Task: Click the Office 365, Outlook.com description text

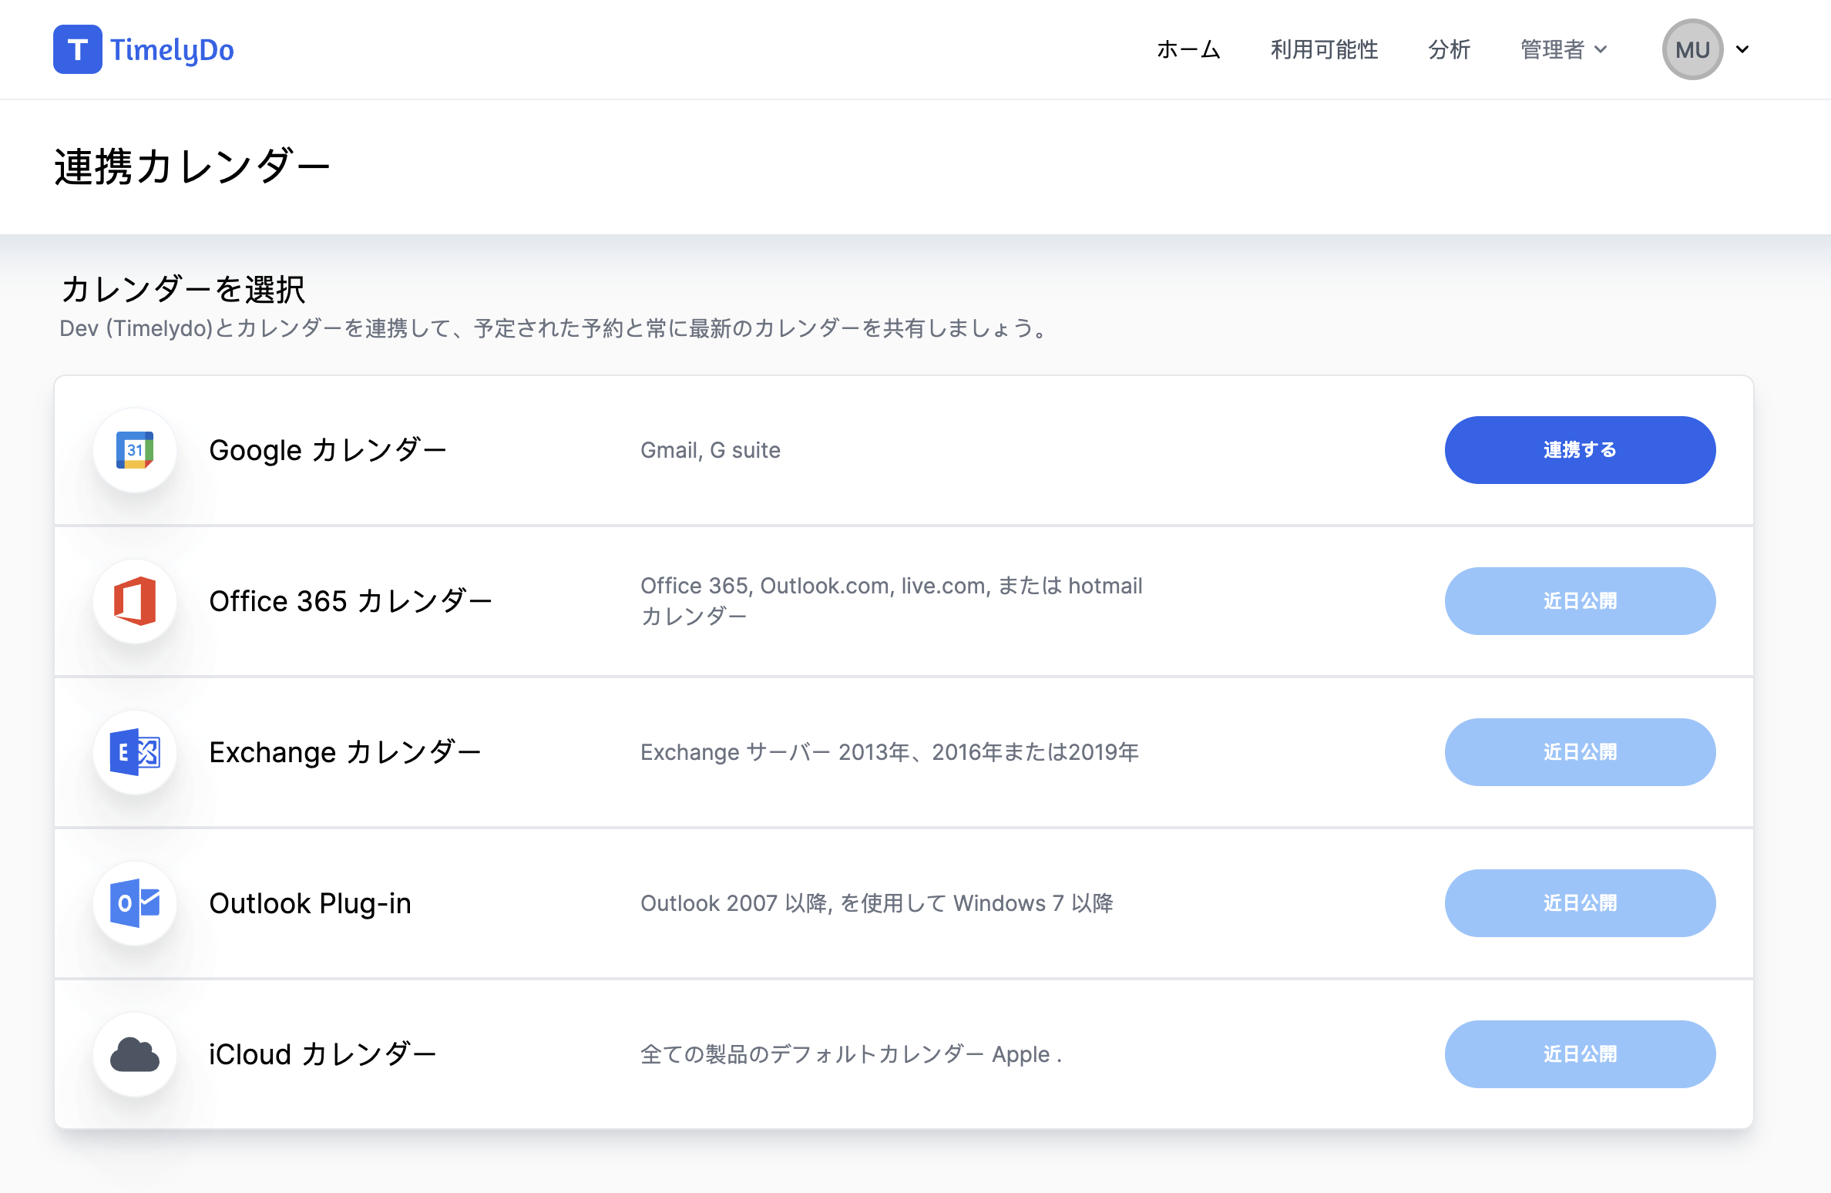Action: [892, 601]
